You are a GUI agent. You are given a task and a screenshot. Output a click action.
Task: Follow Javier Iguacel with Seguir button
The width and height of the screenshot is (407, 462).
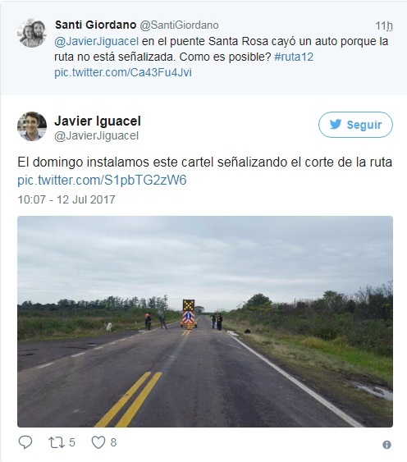pos(355,125)
